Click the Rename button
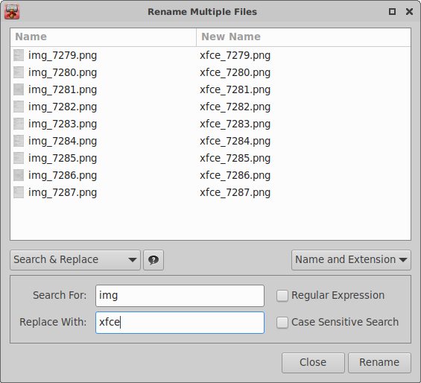 coord(379,363)
